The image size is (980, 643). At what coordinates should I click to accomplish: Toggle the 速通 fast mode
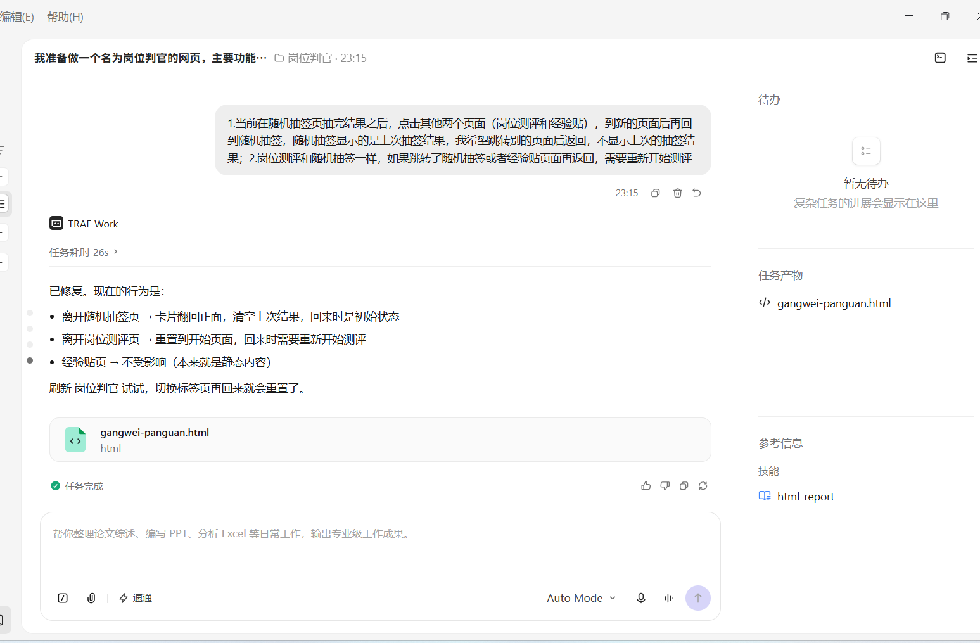tap(136, 598)
